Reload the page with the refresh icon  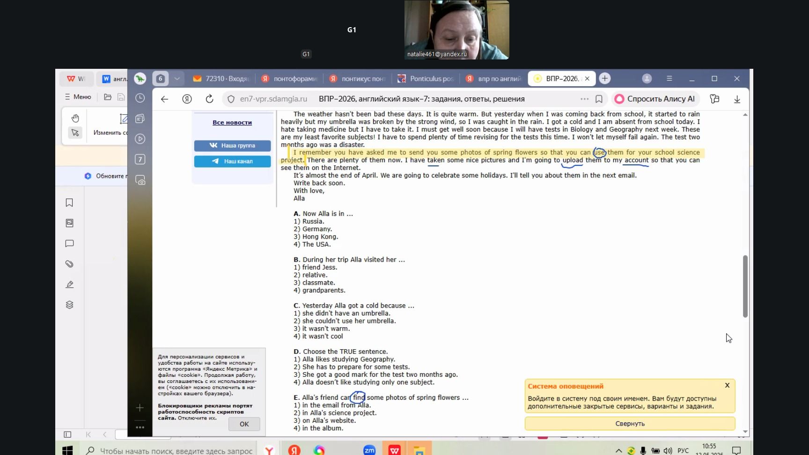209,99
